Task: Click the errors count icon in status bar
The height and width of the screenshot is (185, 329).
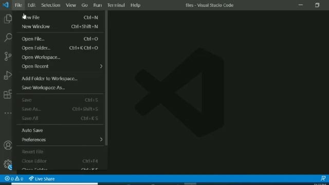Action: (x=9, y=179)
